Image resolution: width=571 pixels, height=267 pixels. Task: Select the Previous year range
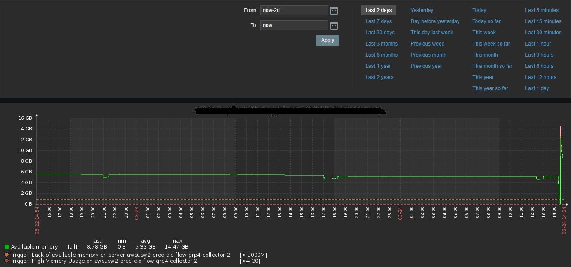(426, 66)
